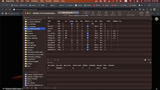Open the Users management icon
160x90 pixels.
[x=141, y=13]
